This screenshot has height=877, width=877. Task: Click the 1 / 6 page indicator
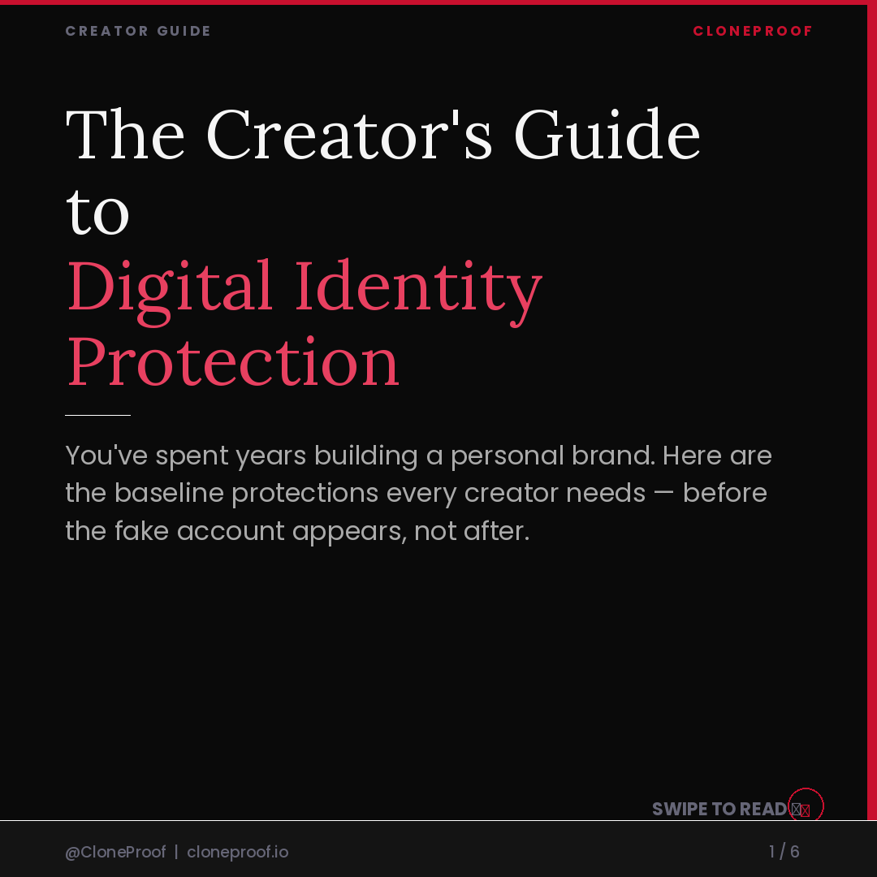784,851
